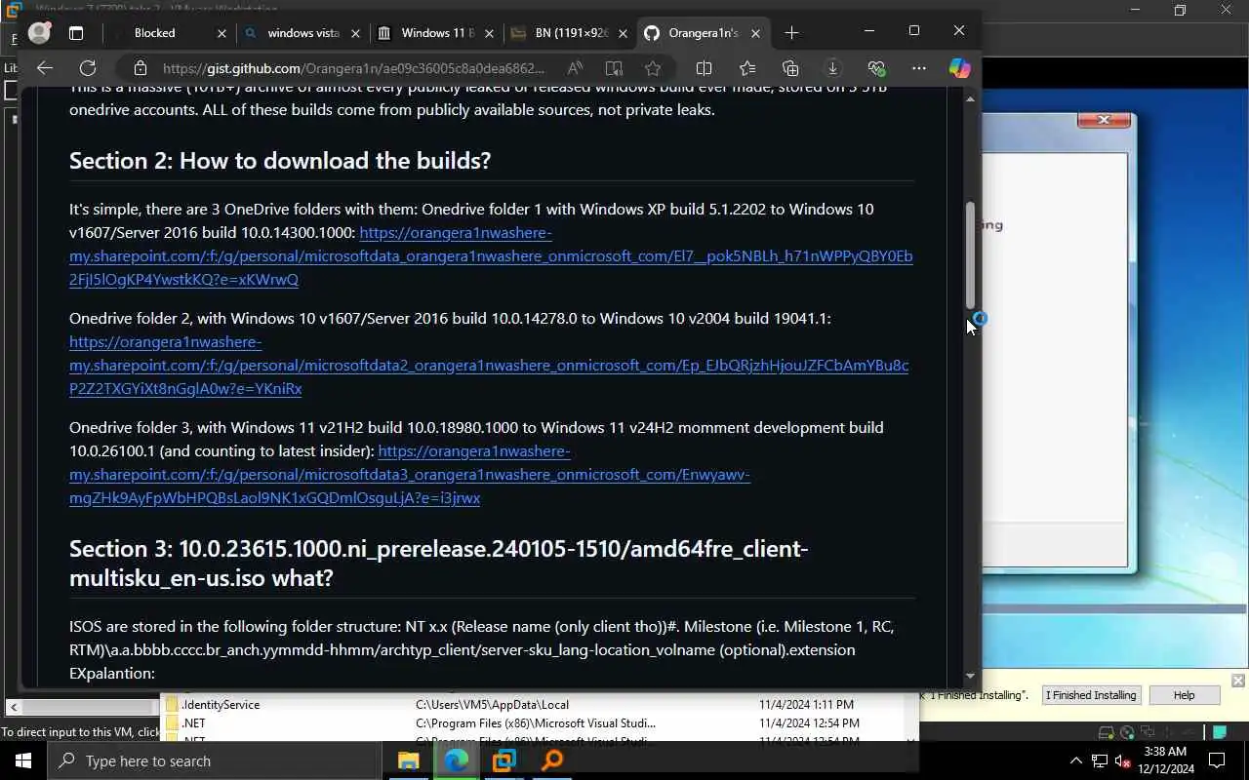Open the OneDrive folder 1 sharepoint link
Screen dimensions: 1249x780
[491, 255]
